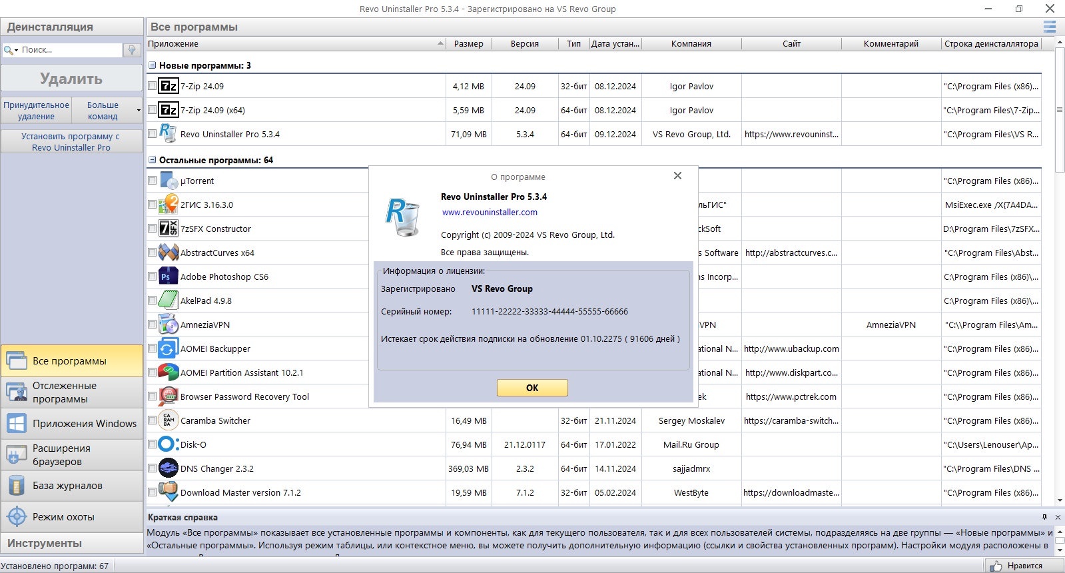This screenshot has height=573, width=1065.
Task: Click the 7zSFX Constructor icon
Action: (x=169, y=229)
